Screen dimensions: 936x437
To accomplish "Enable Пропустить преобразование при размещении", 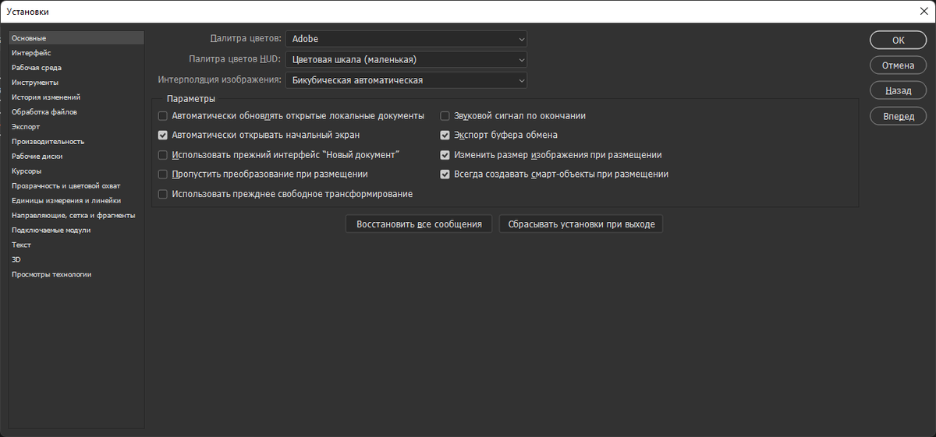I will pos(163,174).
